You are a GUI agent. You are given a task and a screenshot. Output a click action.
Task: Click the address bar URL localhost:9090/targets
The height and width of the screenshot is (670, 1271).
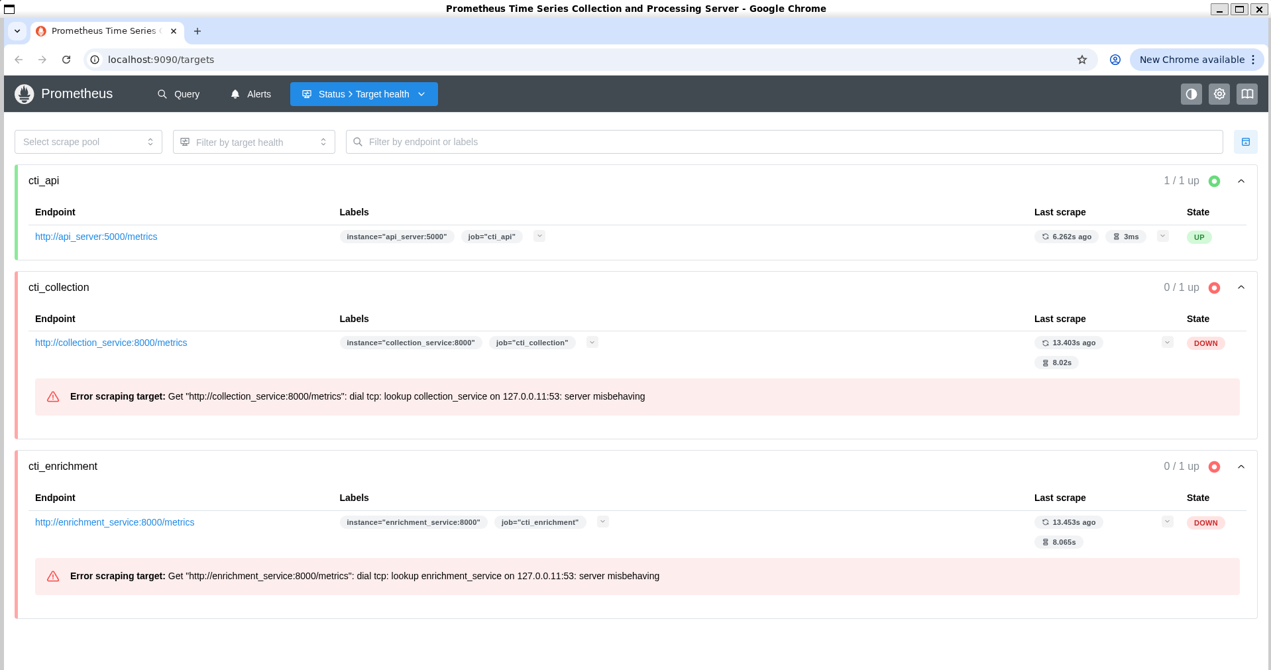pyautogui.click(x=161, y=60)
